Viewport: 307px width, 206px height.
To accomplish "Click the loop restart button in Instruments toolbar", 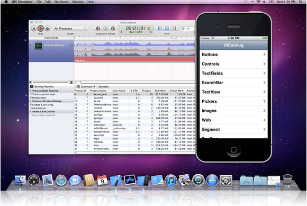I will [x=47, y=29].
